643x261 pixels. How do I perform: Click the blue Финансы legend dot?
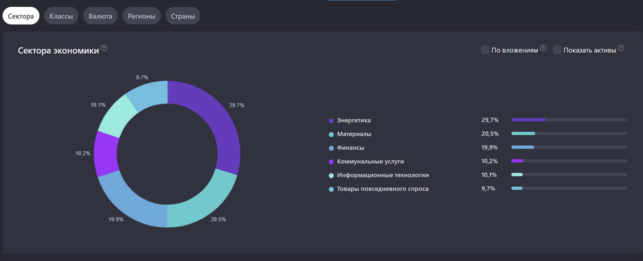[x=331, y=148]
